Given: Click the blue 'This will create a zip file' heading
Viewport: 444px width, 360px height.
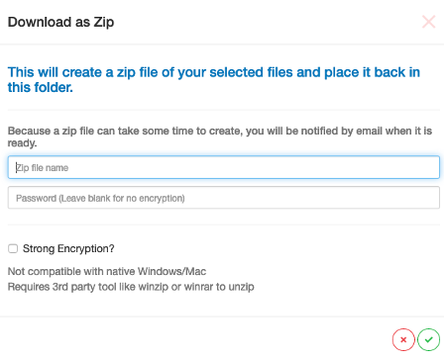Looking at the screenshot, I should click(214, 79).
